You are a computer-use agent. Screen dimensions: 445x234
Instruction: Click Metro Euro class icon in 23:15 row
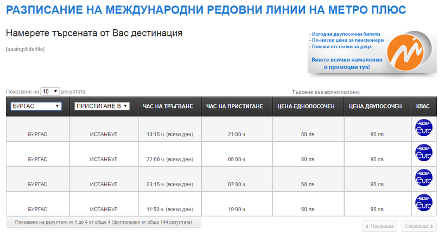(x=424, y=178)
